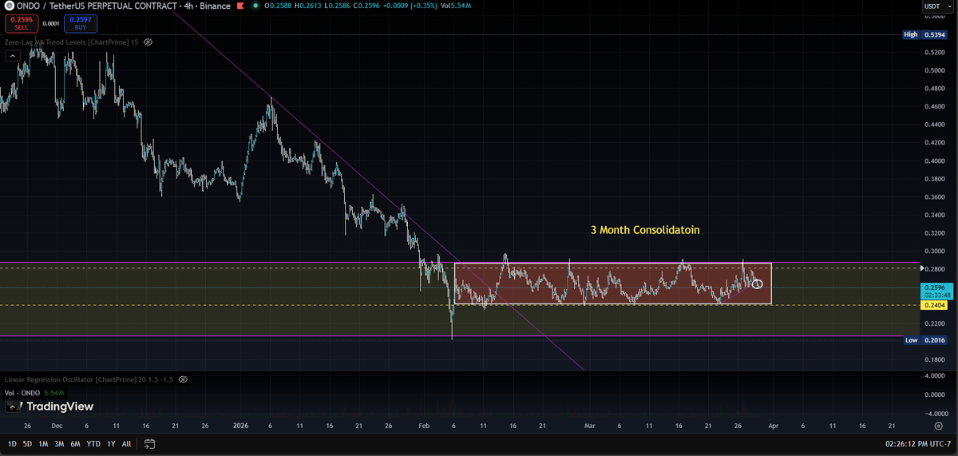Select the 1M time range
958x456 pixels.
(x=44, y=443)
